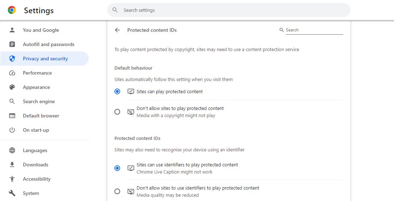
Task: Click the Appearance palette icon
Action: click(x=12, y=87)
